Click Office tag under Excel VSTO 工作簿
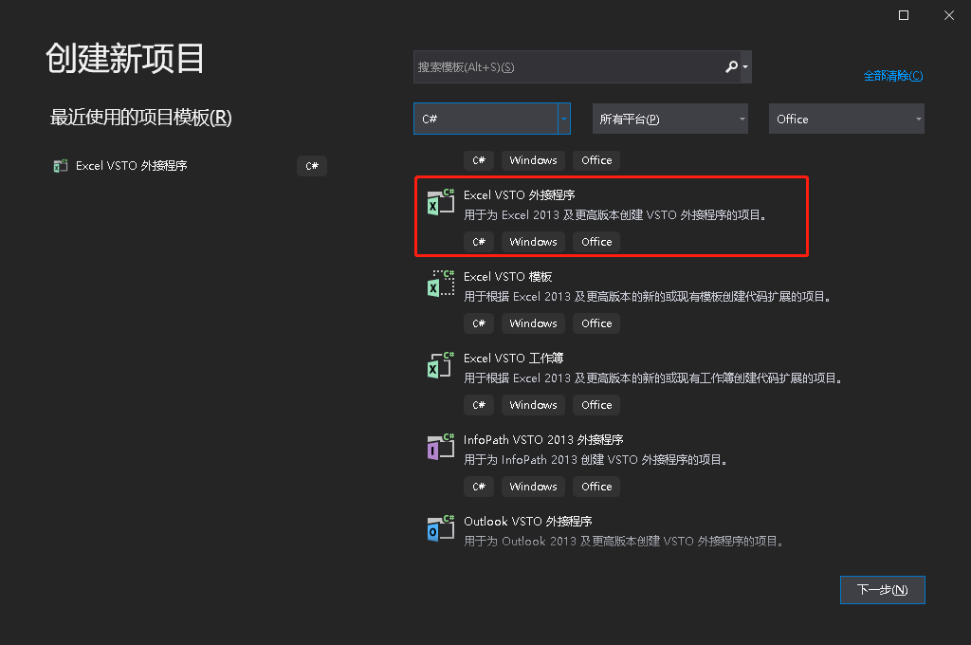 596,405
